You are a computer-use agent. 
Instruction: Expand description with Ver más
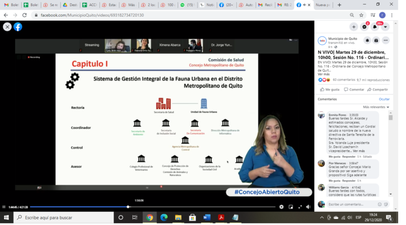pos(323,74)
